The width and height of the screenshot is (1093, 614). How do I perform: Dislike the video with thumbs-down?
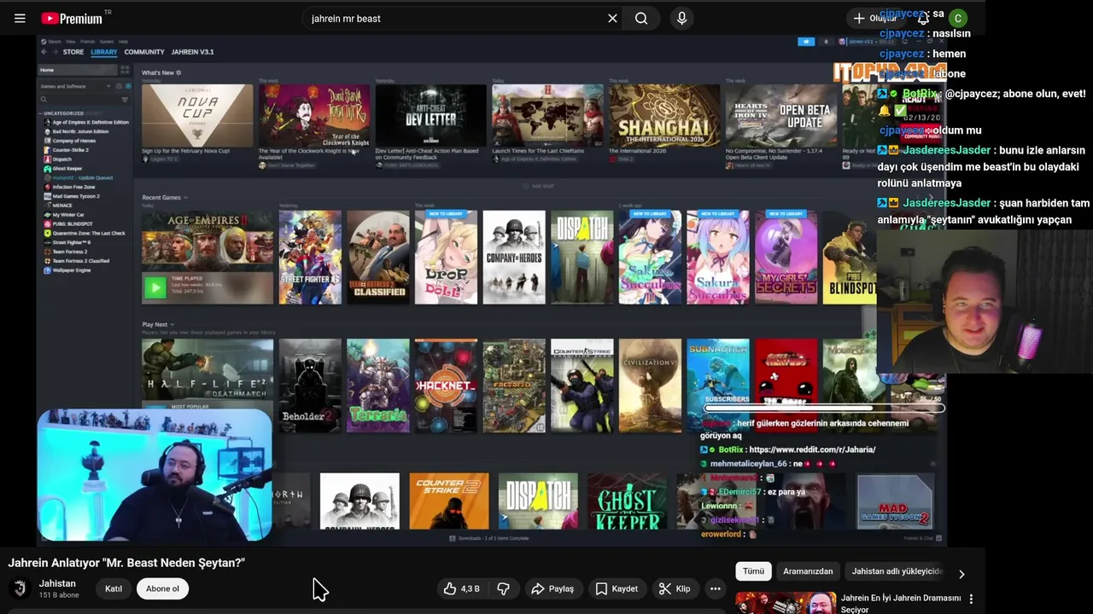coord(504,588)
